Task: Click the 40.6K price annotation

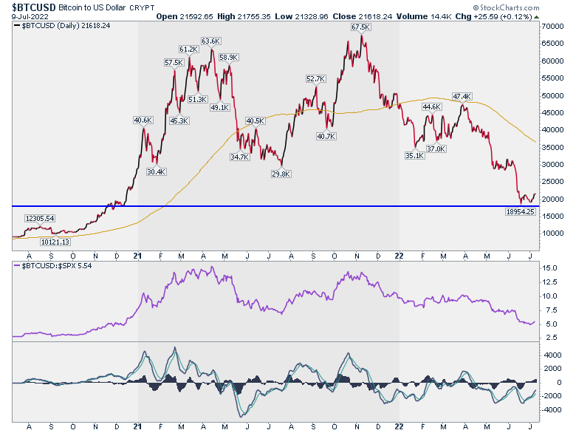Action: tap(143, 120)
